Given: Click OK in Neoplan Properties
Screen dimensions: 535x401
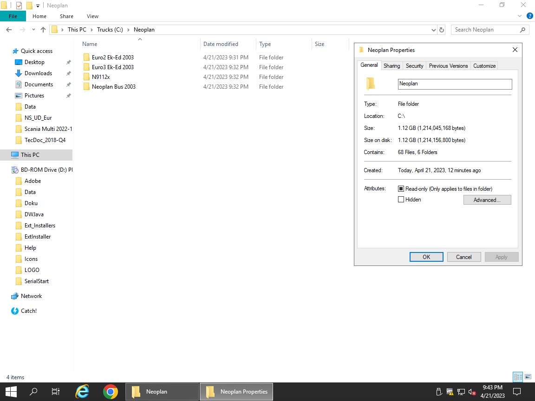Looking at the screenshot, I should 426,257.
